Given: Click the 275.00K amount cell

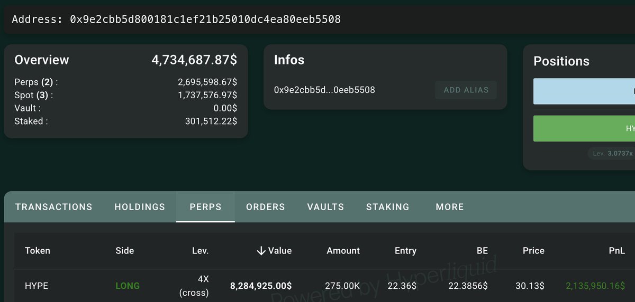Looking at the screenshot, I should coord(342,286).
